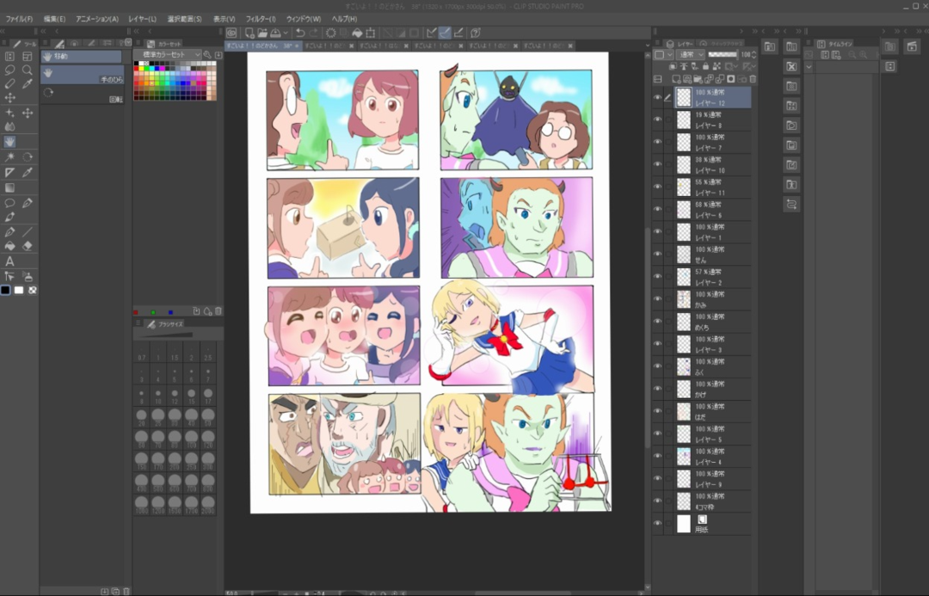Screen dimensions: 929x596
Task: Hide レイヤー 7 using its eye icon
Action: pyautogui.click(x=657, y=143)
